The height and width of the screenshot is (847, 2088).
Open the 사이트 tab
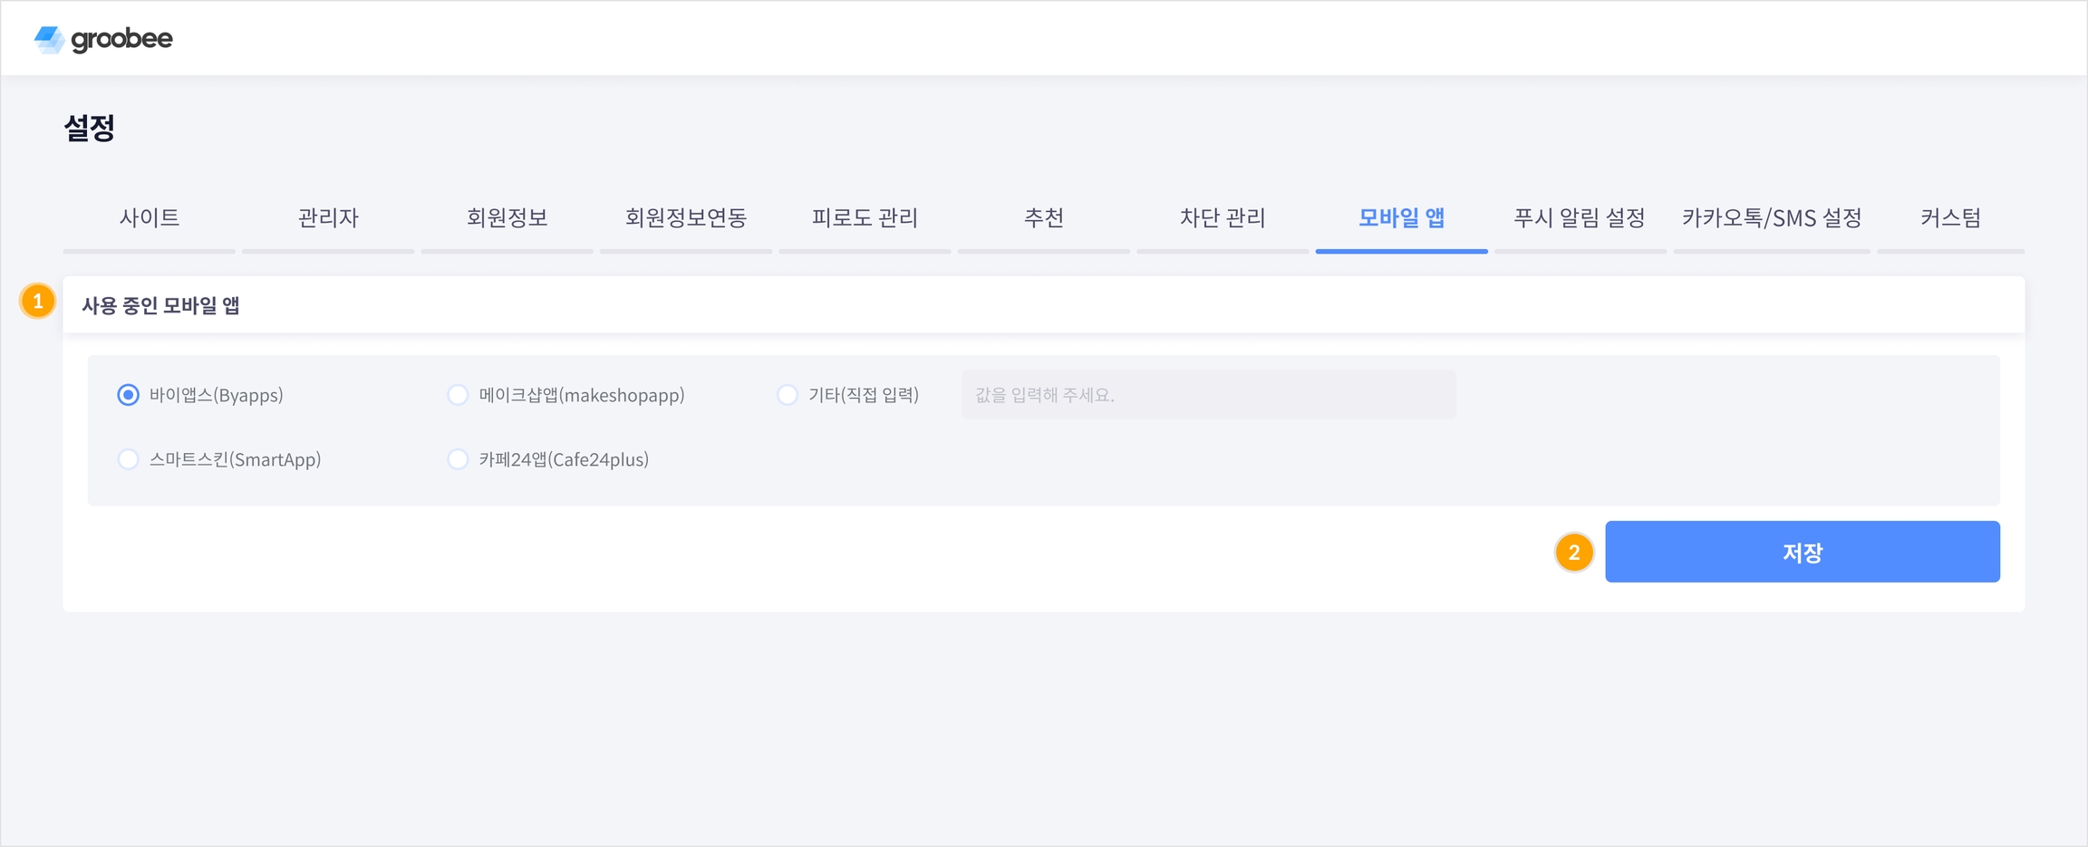click(x=150, y=218)
